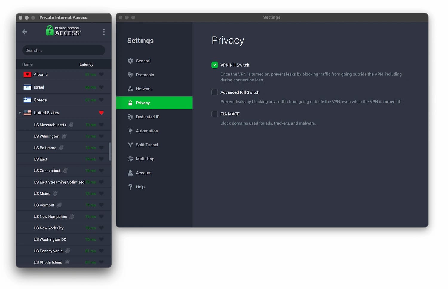Switch to the Privacy settings tab

(143, 103)
